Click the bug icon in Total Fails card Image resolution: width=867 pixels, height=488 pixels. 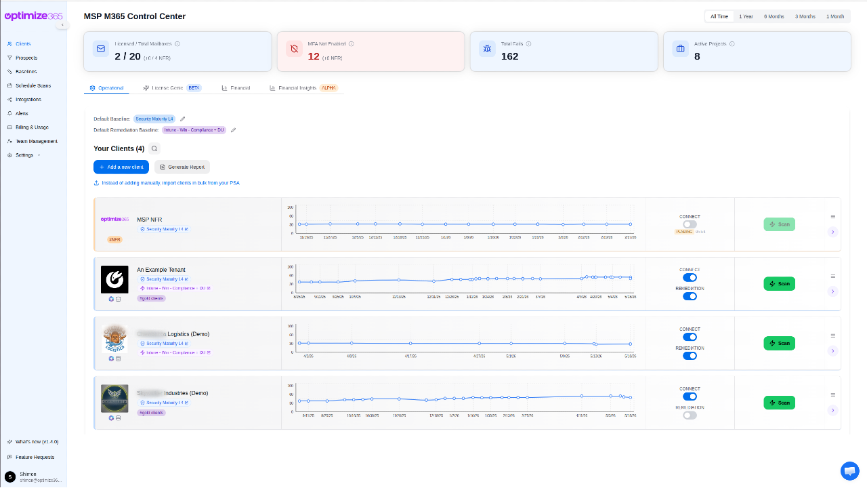[x=487, y=49]
